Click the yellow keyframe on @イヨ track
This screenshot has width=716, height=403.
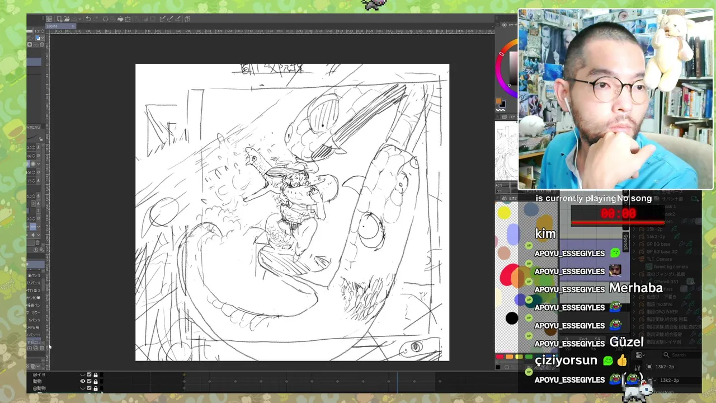pos(184,375)
